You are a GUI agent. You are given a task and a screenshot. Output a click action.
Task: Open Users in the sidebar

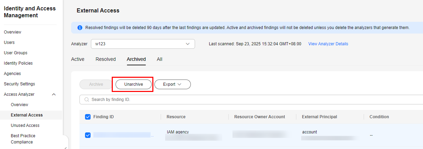(x=9, y=43)
